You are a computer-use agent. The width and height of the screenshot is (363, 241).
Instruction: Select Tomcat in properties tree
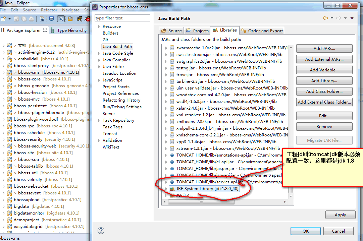click(x=110, y=134)
